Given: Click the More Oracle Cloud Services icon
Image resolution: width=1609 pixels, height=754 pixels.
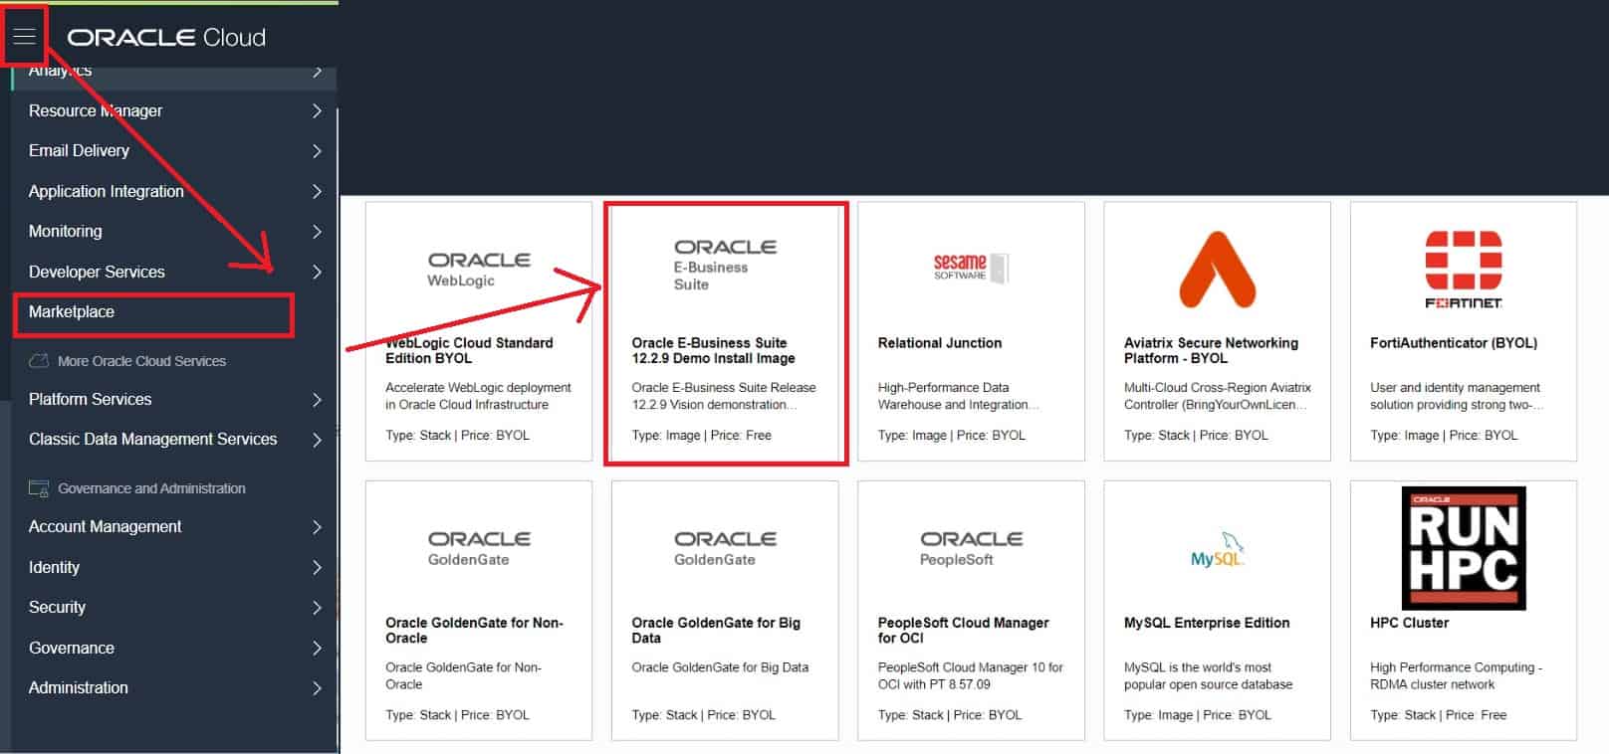Looking at the screenshot, I should point(39,361).
